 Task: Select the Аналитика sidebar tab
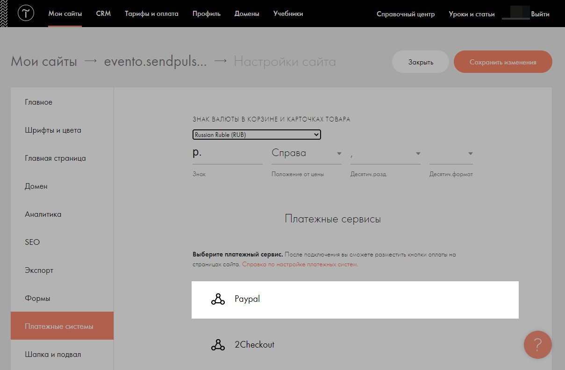pos(62,214)
